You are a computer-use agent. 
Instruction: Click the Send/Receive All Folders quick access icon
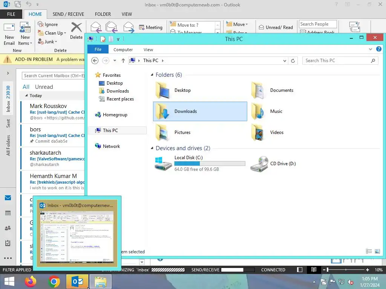click(17, 4)
